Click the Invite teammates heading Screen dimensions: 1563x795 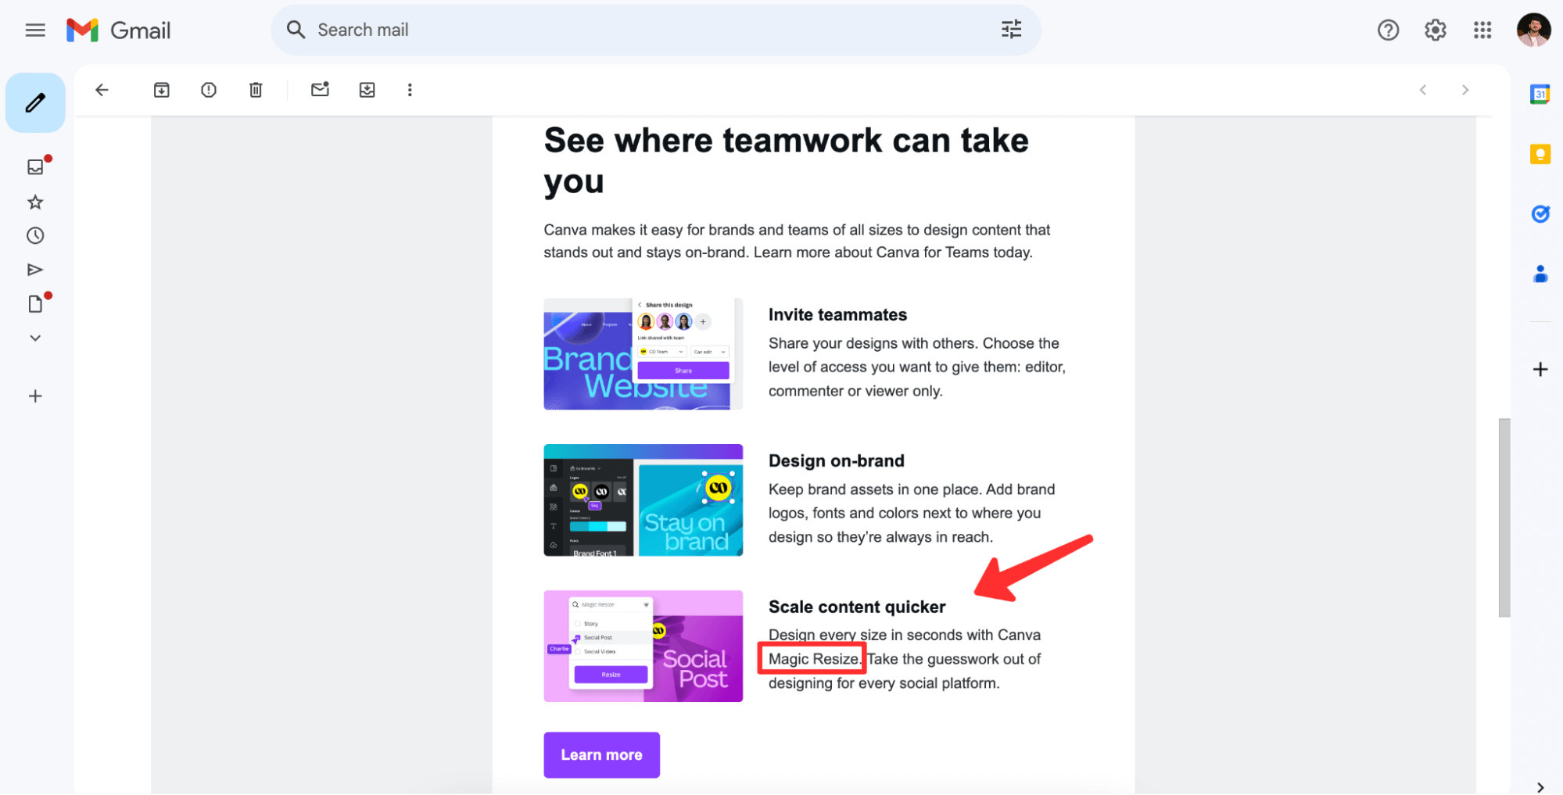(x=837, y=315)
